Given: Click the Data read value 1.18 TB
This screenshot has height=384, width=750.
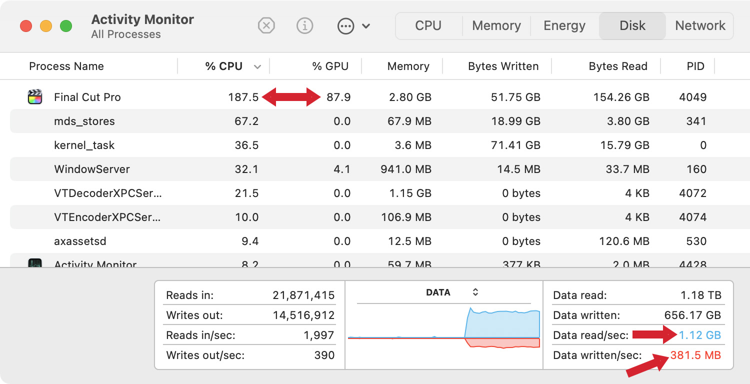Looking at the screenshot, I should pos(700,295).
